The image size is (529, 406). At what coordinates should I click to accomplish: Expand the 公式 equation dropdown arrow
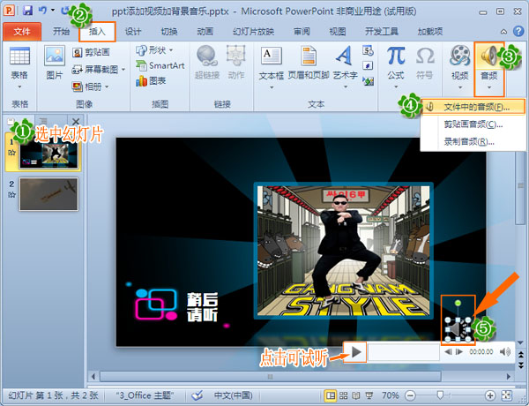click(396, 86)
